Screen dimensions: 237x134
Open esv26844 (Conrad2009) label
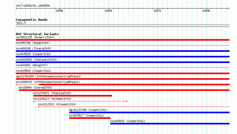click(35, 87)
